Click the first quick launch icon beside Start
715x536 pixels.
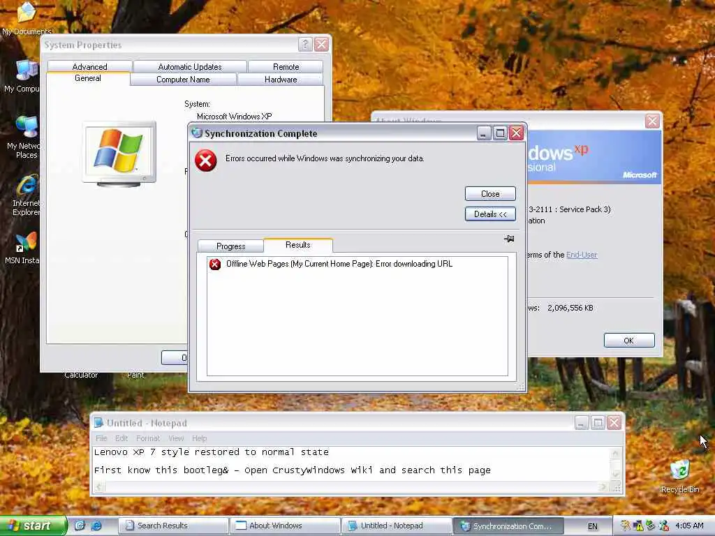tap(80, 526)
